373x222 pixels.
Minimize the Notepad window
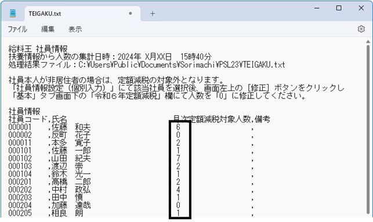click(317, 8)
